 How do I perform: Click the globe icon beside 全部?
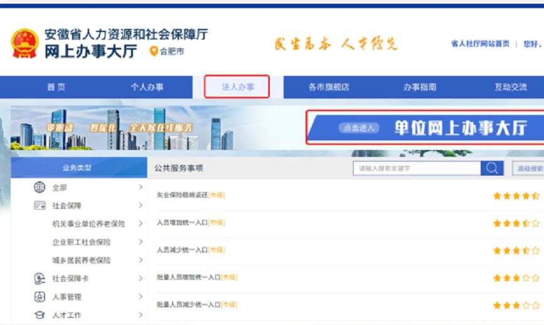click(40, 188)
